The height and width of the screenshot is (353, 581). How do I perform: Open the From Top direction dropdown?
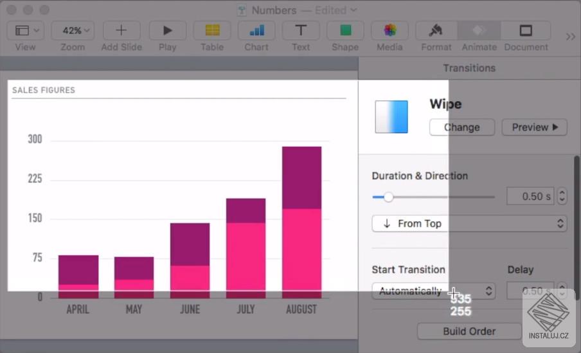tap(469, 224)
